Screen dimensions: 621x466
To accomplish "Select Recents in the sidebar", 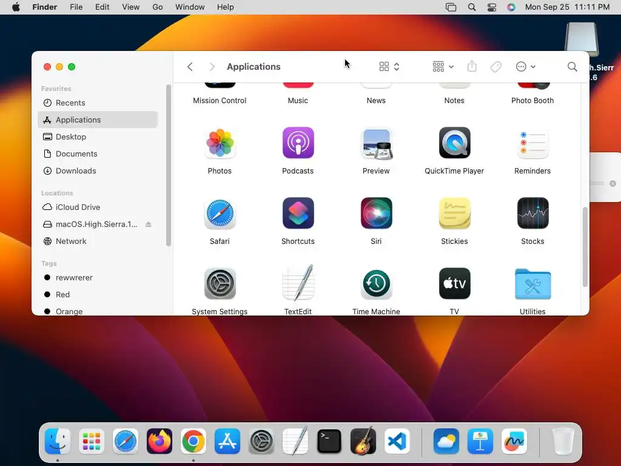I will (x=98, y=103).
